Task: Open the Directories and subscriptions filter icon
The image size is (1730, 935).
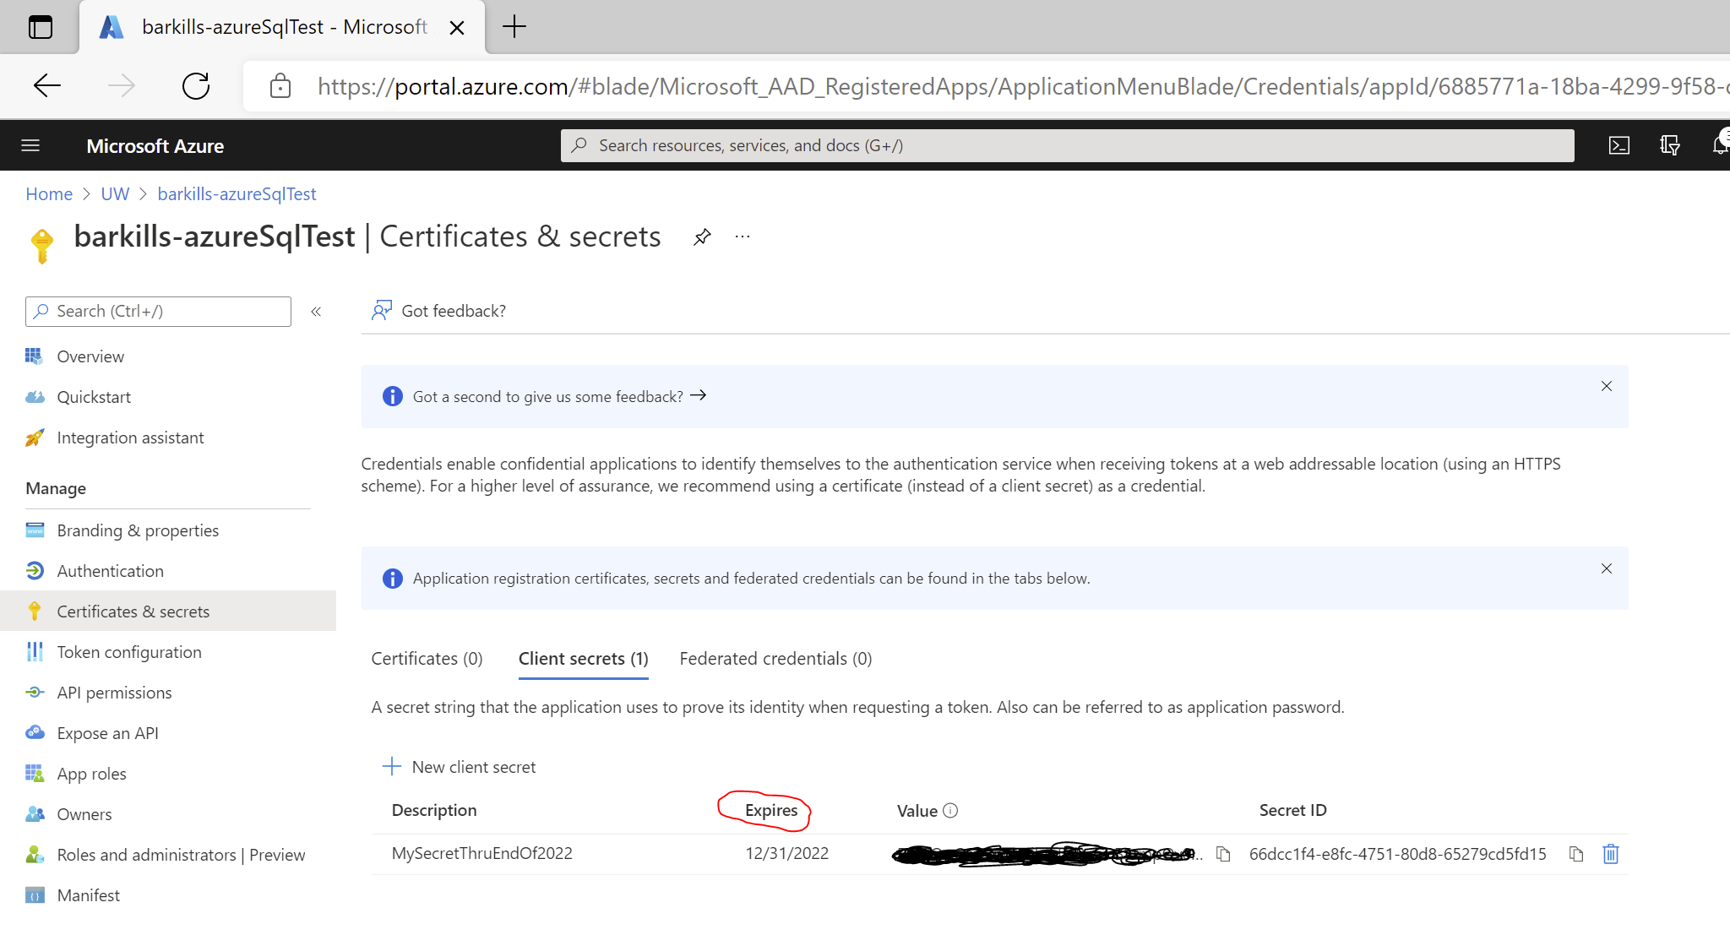Action: (1670, 145)
